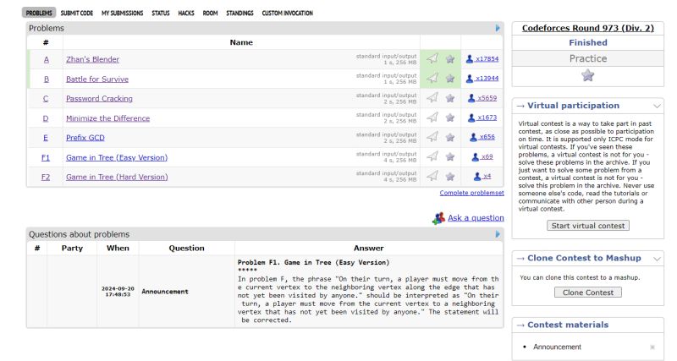Viewport: 677px width, 361px height.
Task: Click the submit icon for Zhan's Blender
Action: pyautogui.click(x=432, y=59)
